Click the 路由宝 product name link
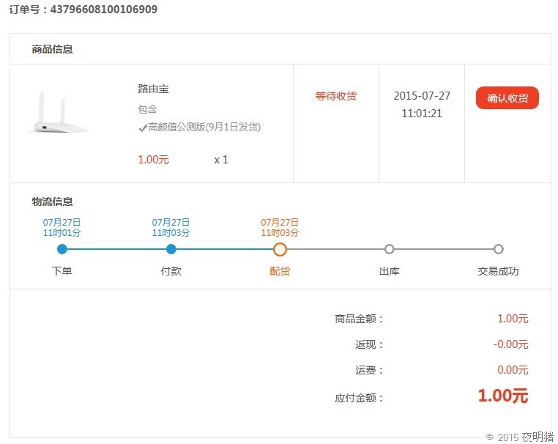Screen dimensions: 558x444 tap(153, 89)
